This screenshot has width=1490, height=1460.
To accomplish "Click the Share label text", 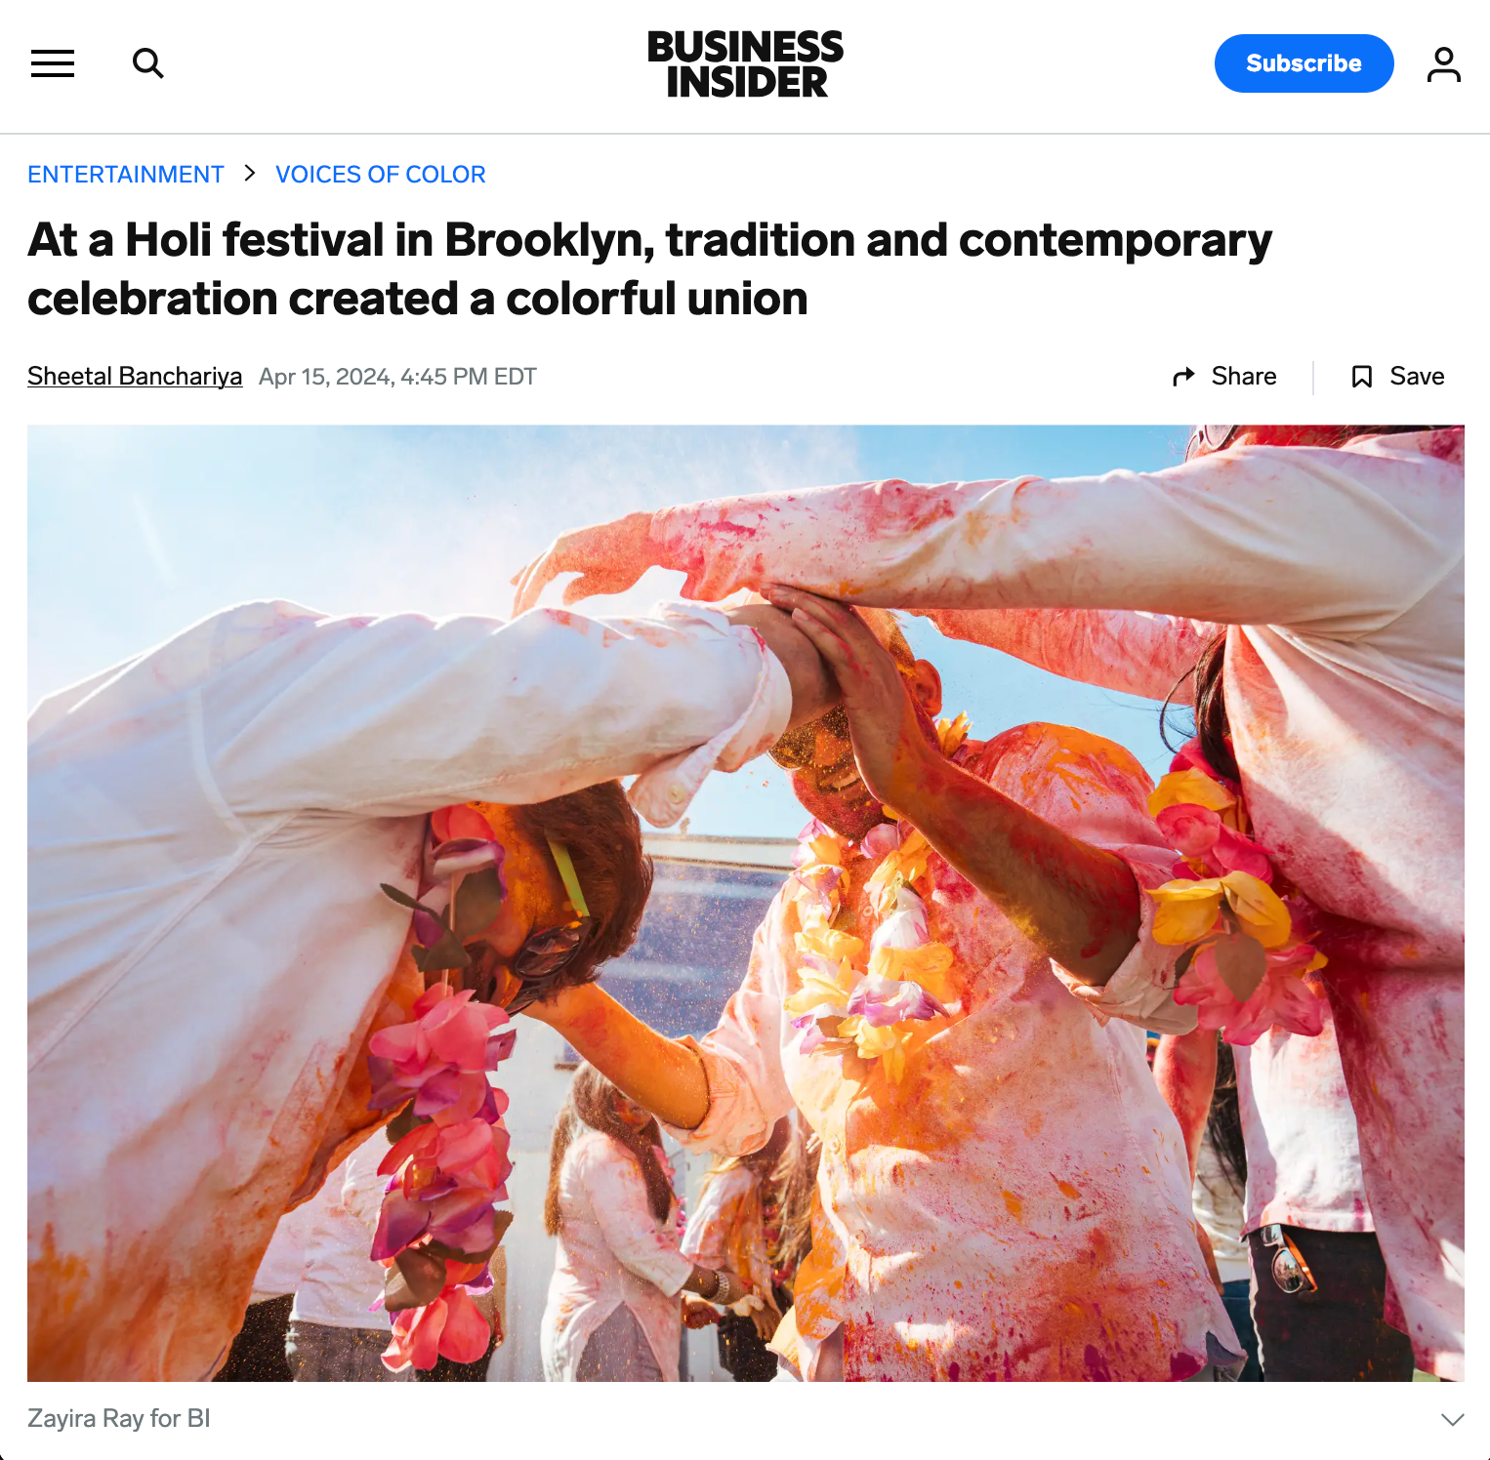I will 1244,377.
